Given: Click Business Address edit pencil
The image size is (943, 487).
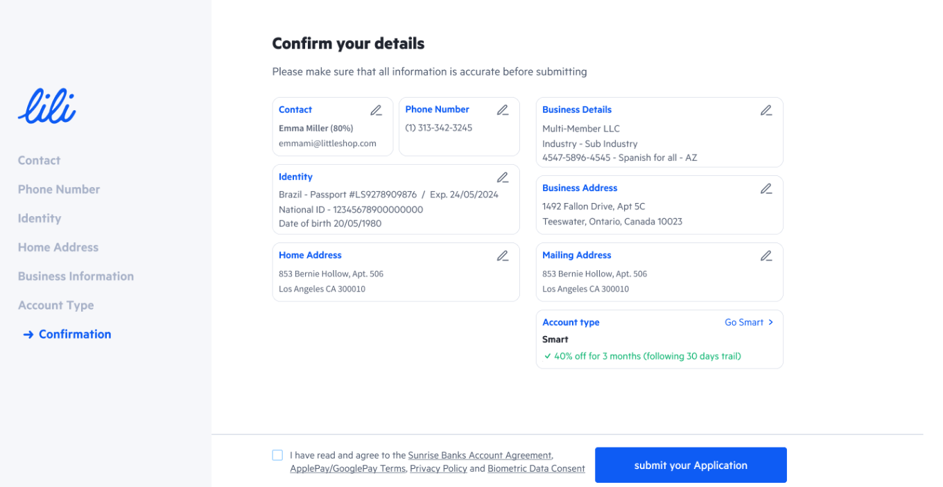Looking at the screenshot, I should coord(766,188).
